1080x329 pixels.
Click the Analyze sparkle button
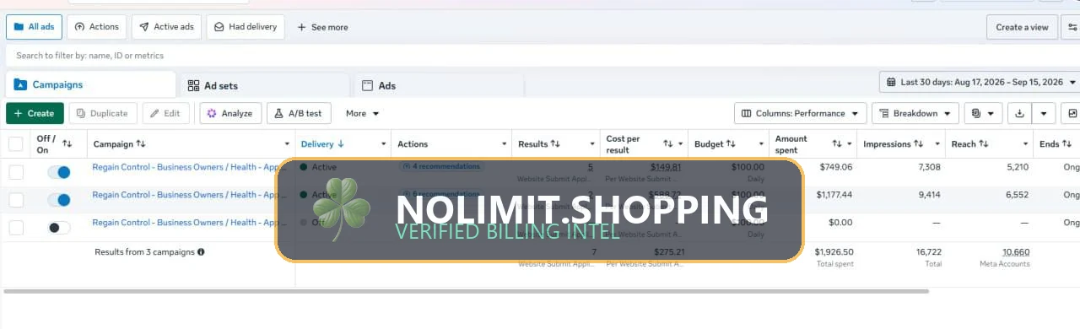230,113
